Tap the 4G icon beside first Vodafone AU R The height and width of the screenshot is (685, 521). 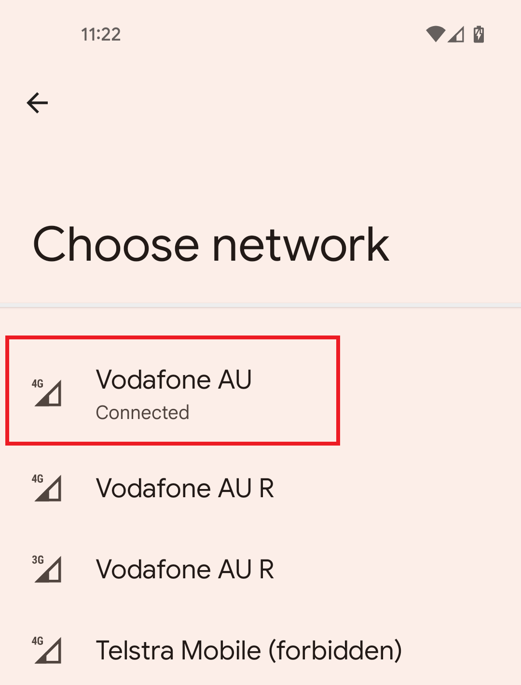[47, 488]
